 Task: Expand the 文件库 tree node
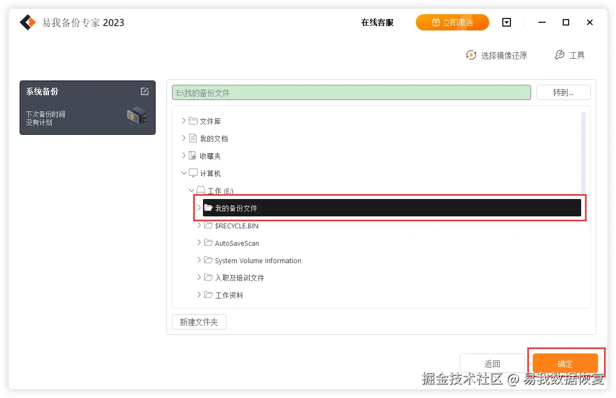183,121
